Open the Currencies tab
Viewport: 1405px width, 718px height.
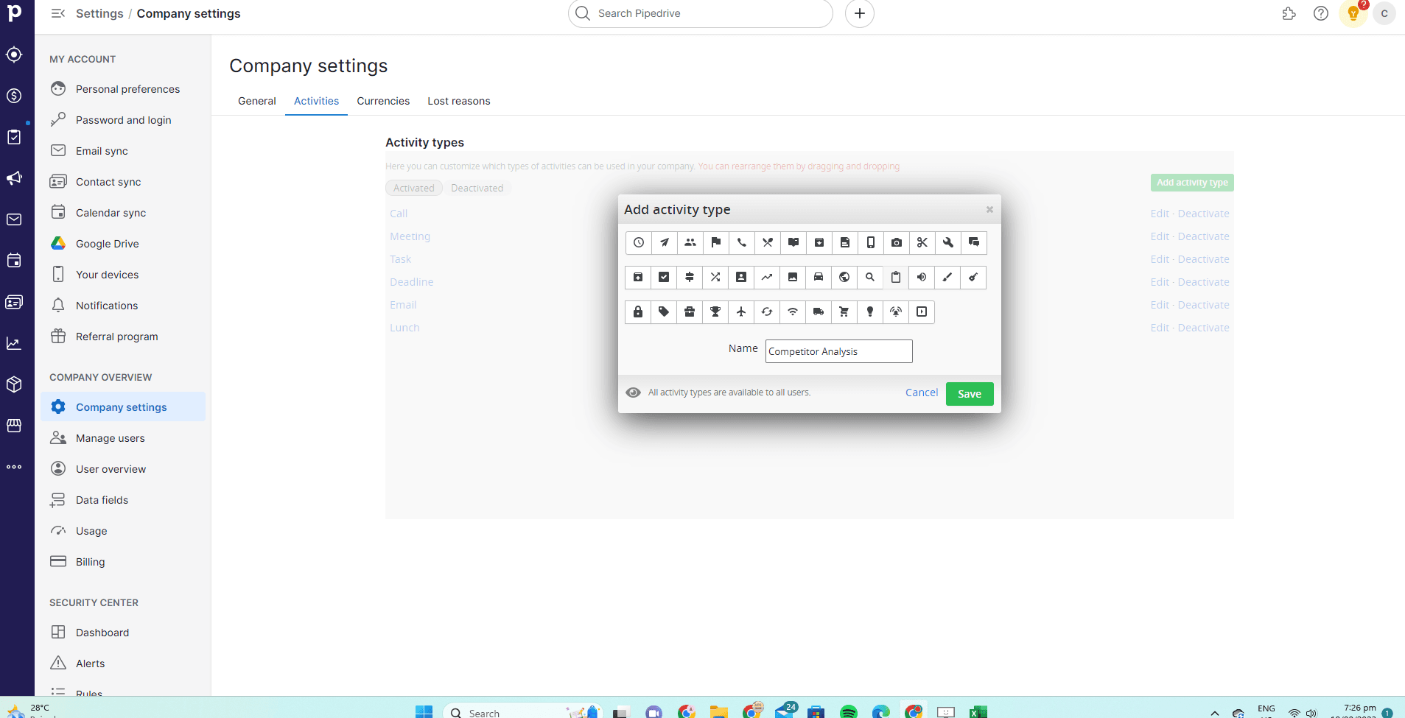(x=383, y=101)
